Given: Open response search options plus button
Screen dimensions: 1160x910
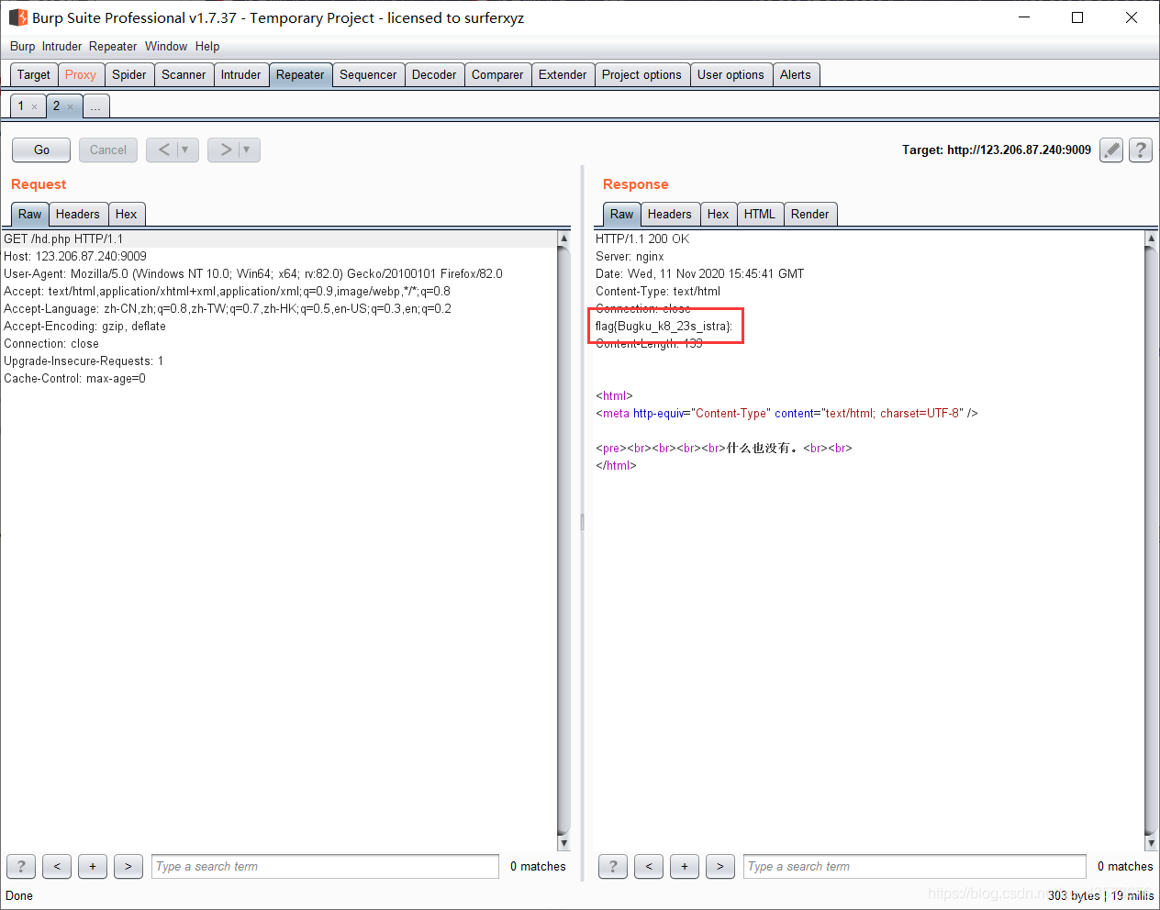Looking at the screenshot, I should (x=685, y=866).
